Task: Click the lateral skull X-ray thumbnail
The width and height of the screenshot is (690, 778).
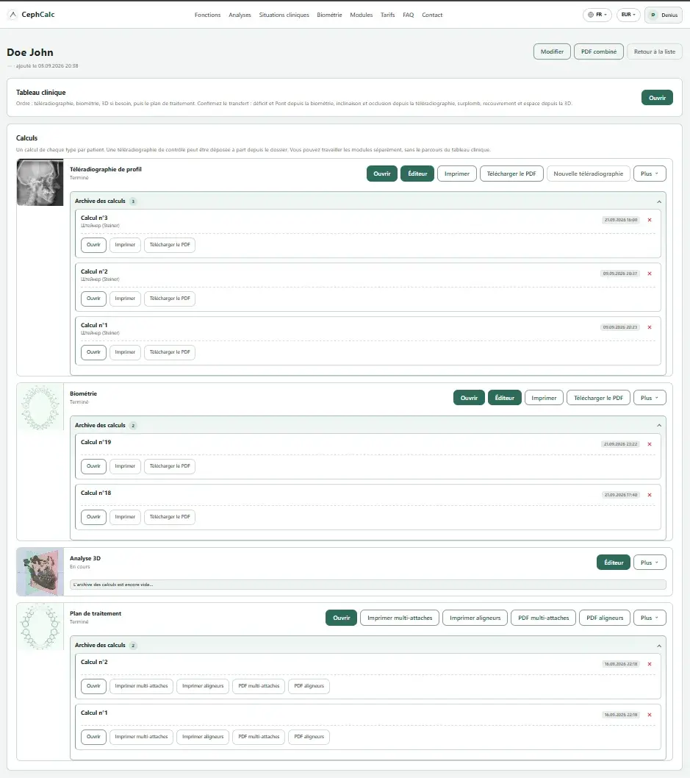Action: tap(40, 182)
